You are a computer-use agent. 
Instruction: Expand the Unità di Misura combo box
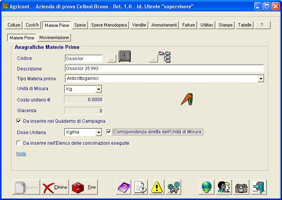click(x=99, y=89)
